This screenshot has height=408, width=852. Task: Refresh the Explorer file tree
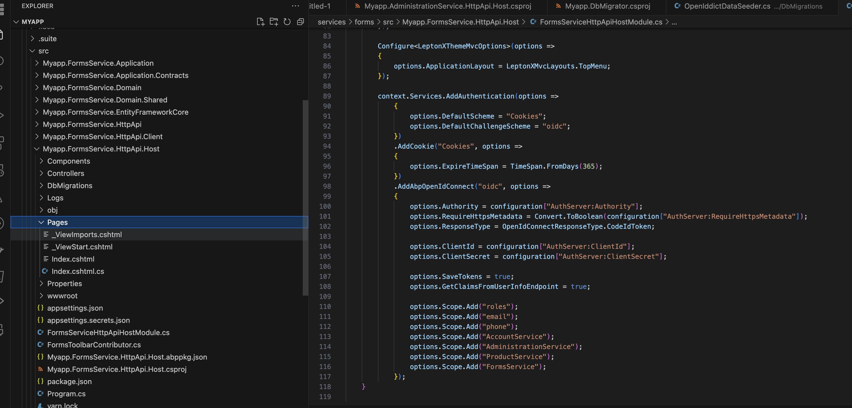287,22
